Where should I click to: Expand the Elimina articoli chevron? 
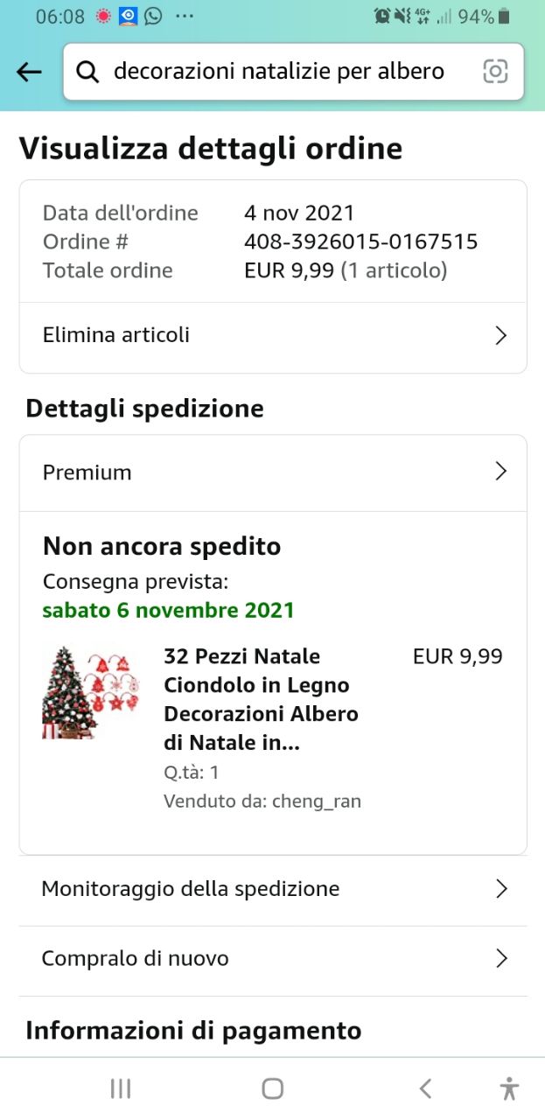click(500, 336)
